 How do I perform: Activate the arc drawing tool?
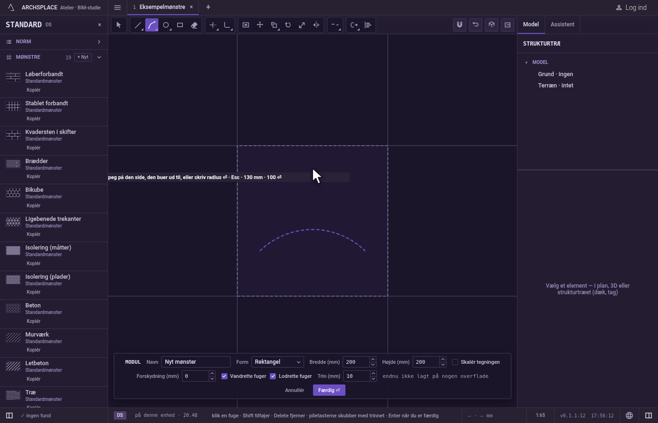point(152,25)
